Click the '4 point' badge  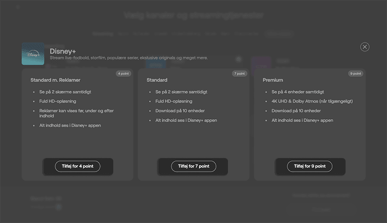pyautogui.click(x=124, y=74)
